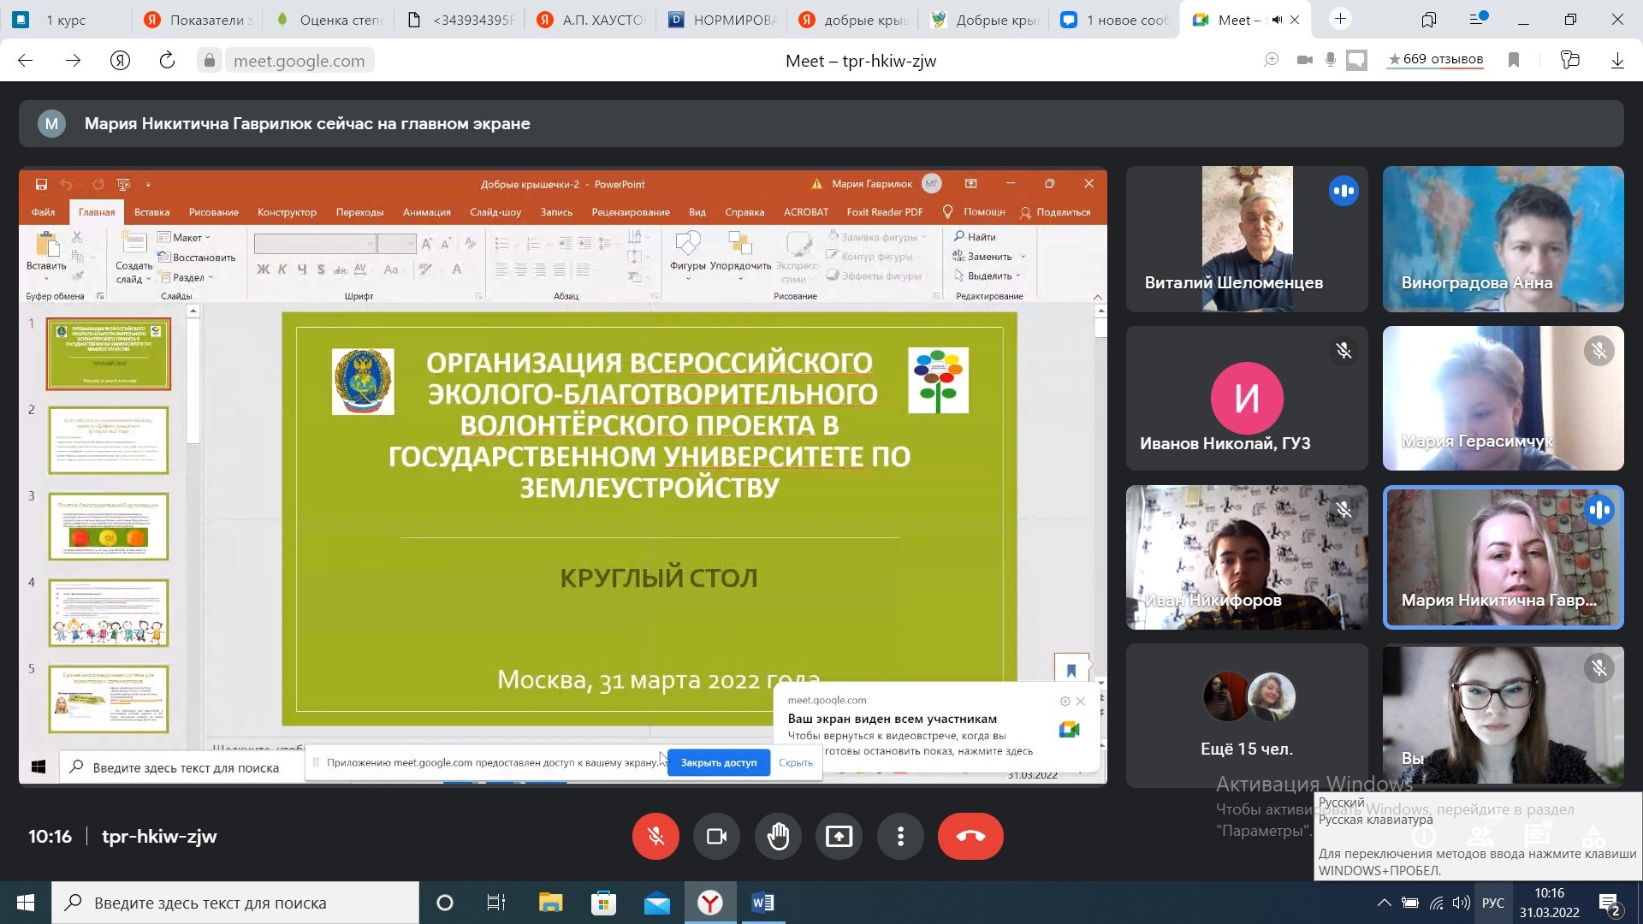Open settings gear in the notification popup
This screenshot has width=1643, height=924.
(1065, 701)
